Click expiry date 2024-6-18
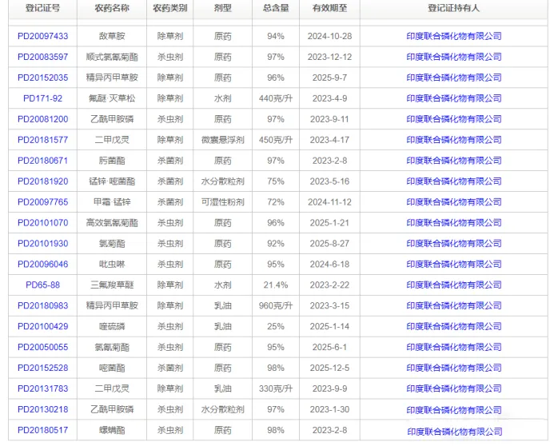The image size is (554, 446). click(x=329, y=264)
